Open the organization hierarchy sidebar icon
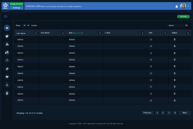This screenshot has height=129, width=193. pos(7,44)
